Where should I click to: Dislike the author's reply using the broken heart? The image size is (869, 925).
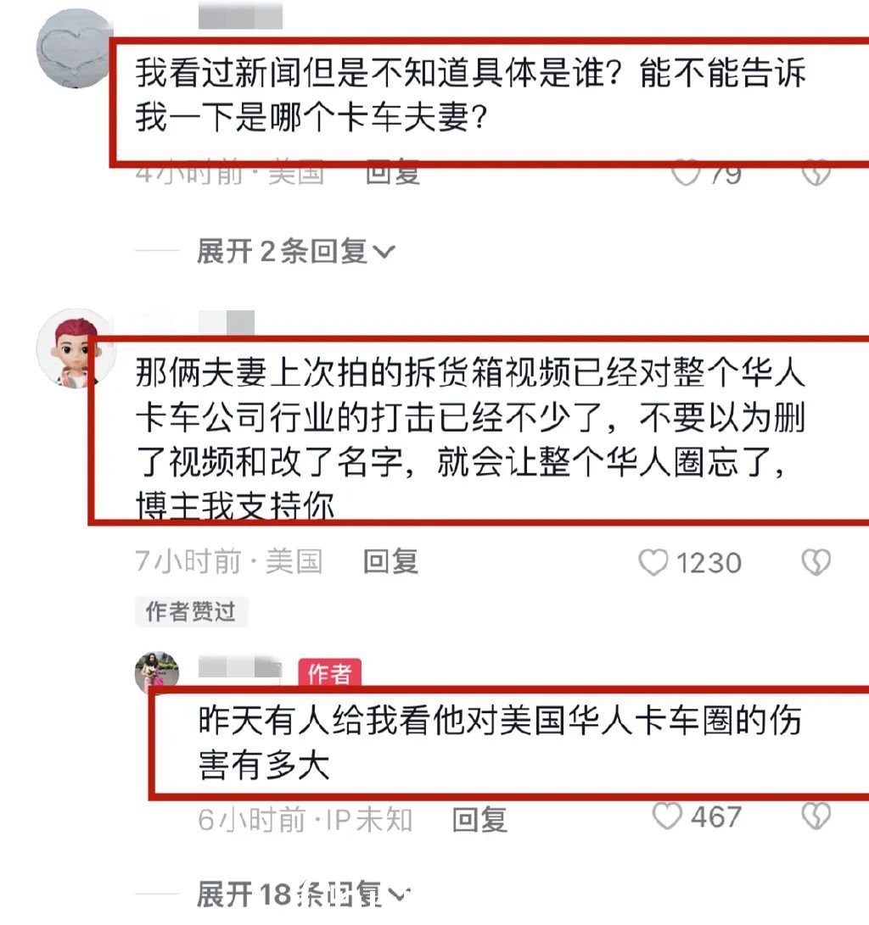point(816,816)
